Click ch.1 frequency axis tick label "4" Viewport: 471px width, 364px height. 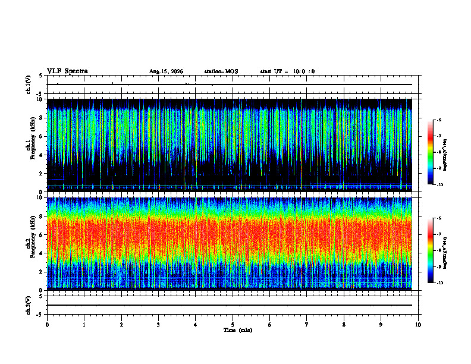pos(42,155)
